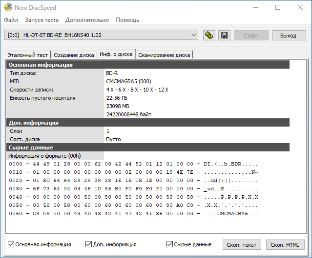Click the hex row starting with 0010
This screenshot has height=258, width=312.
133,172
